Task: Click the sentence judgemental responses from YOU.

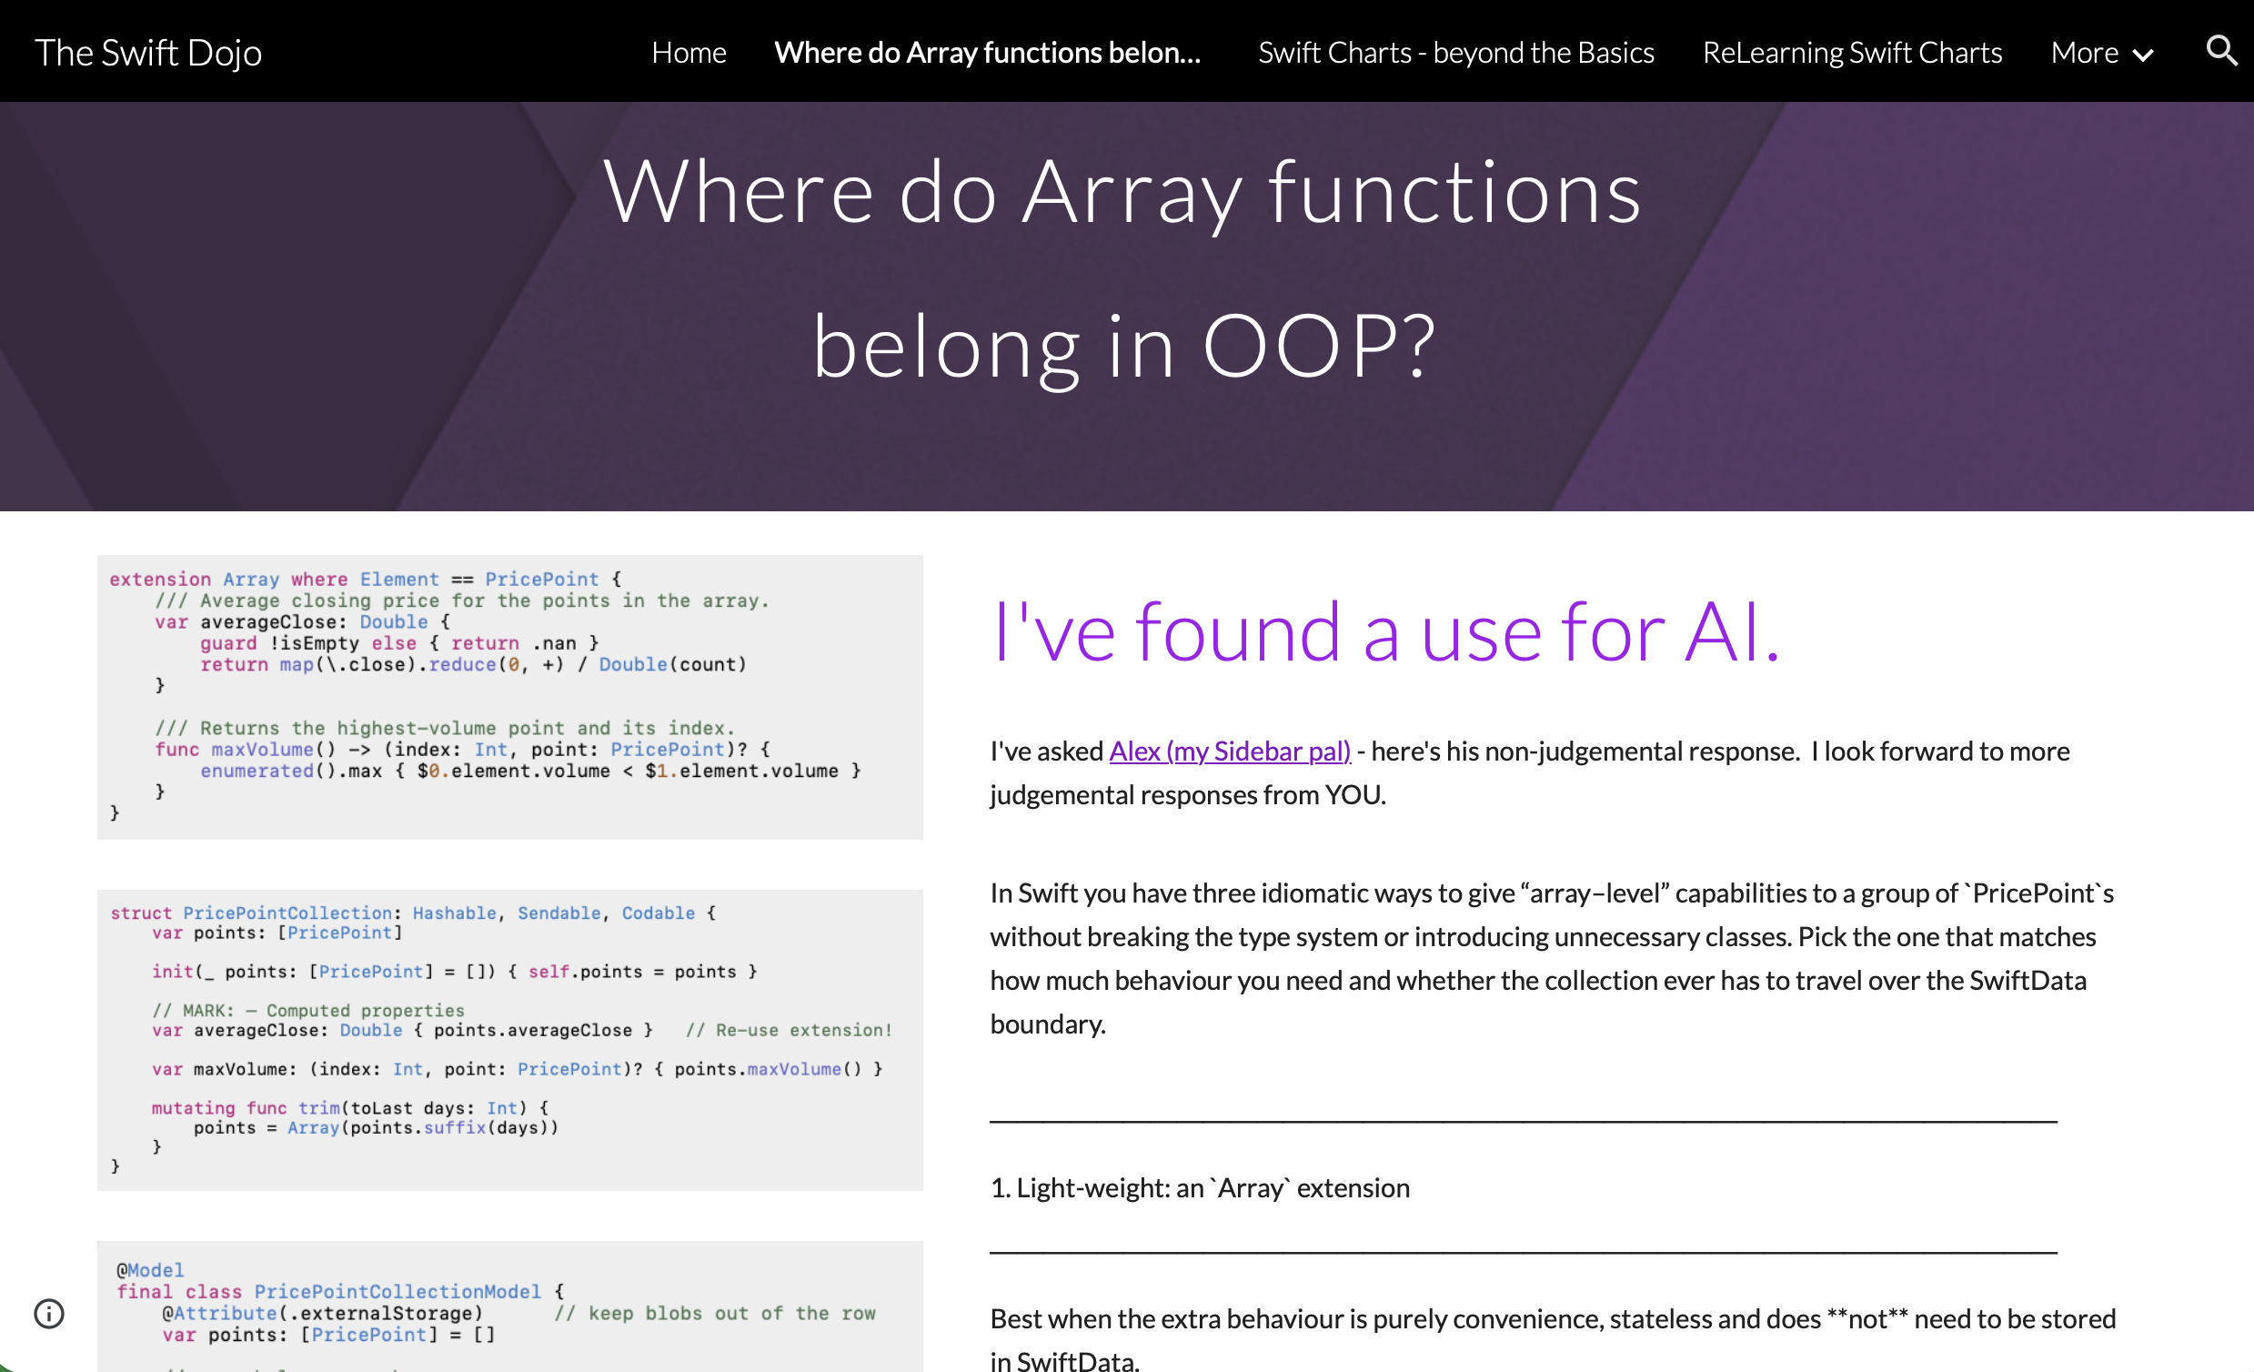Action: (x=1188, y=795)
